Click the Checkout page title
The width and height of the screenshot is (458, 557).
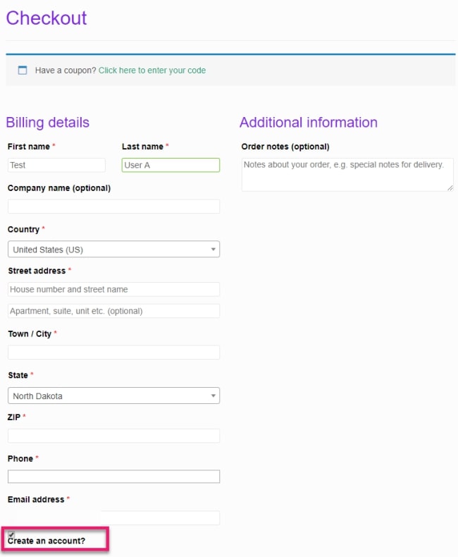pyautogui.click(x=47, y=18)
